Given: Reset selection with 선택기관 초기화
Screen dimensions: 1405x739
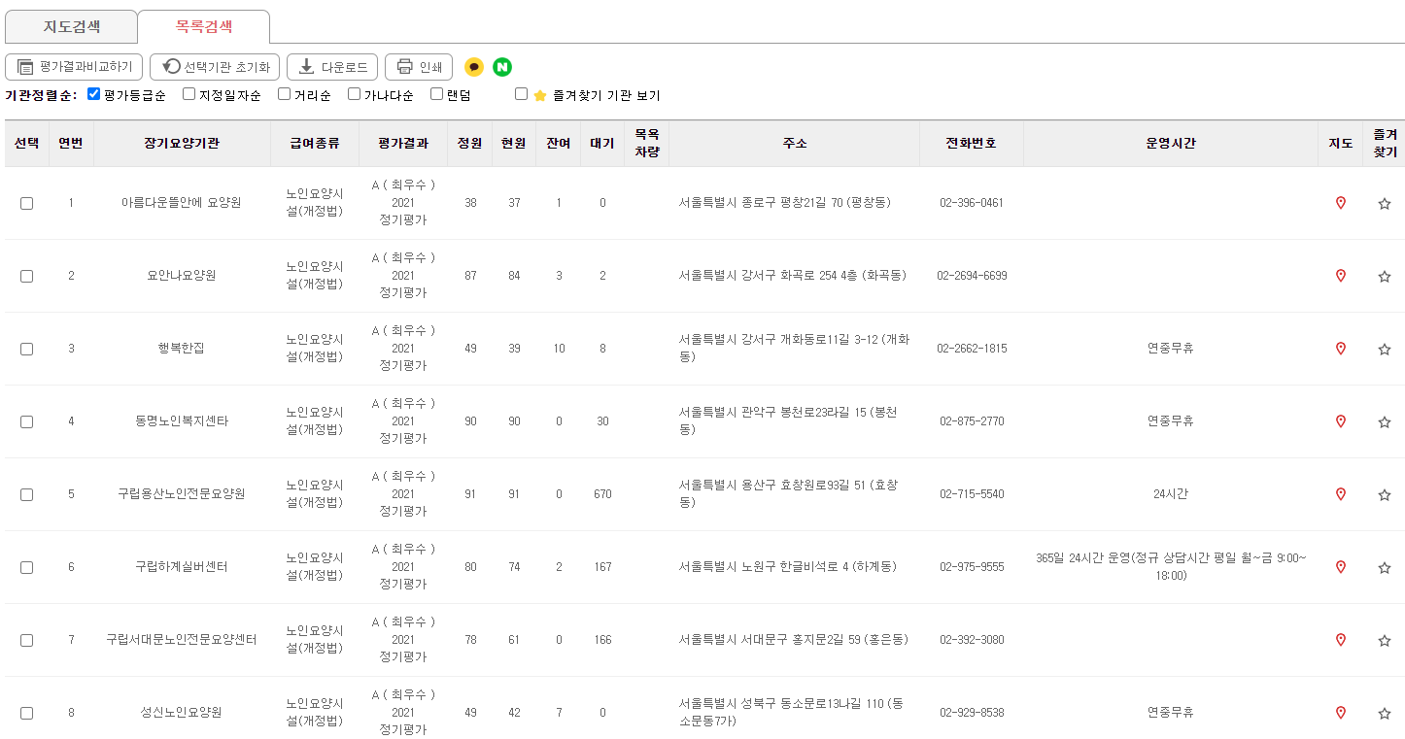Looking at the screenshot, I should (215, 67).
